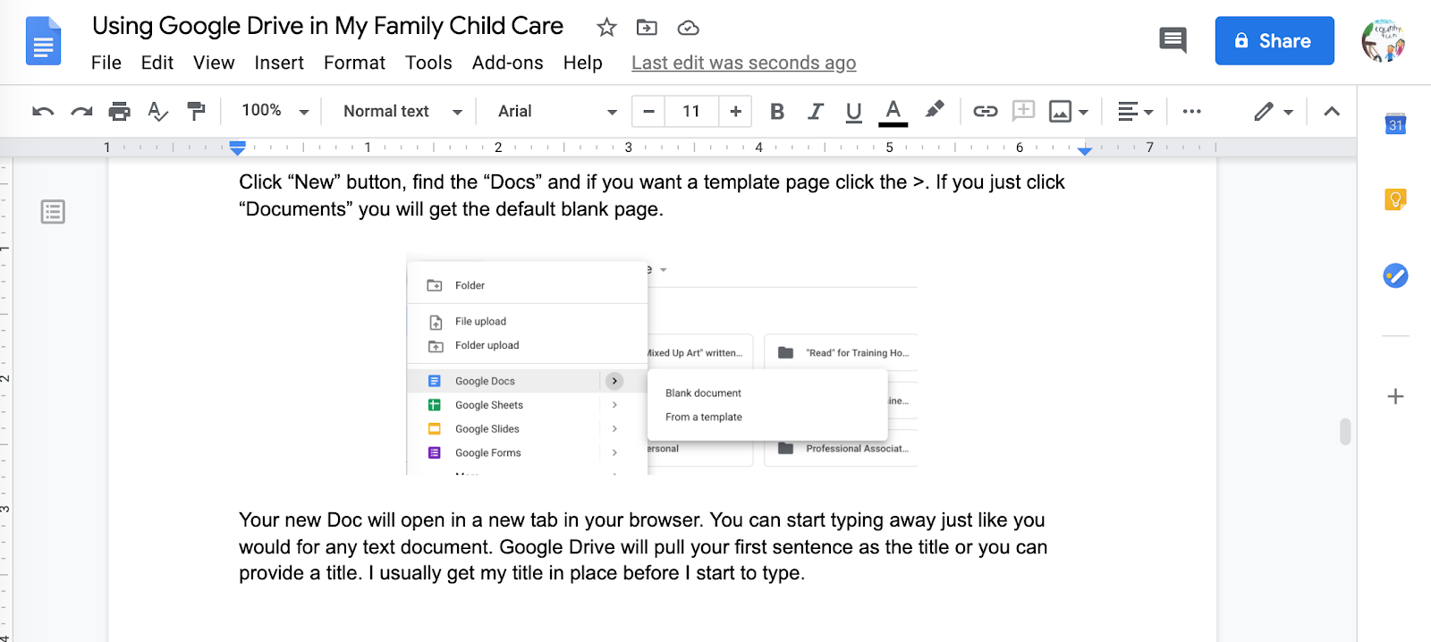Viewport: 1431px width, 642px height.
Task: Decrease font size with minus button
Action: click(x=649, y=111)
